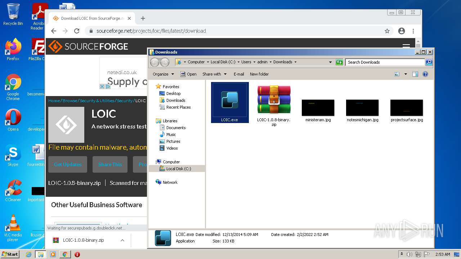
Task: Select projectsurface.jpg thumbnail
Action: click(x=407, y=108)
